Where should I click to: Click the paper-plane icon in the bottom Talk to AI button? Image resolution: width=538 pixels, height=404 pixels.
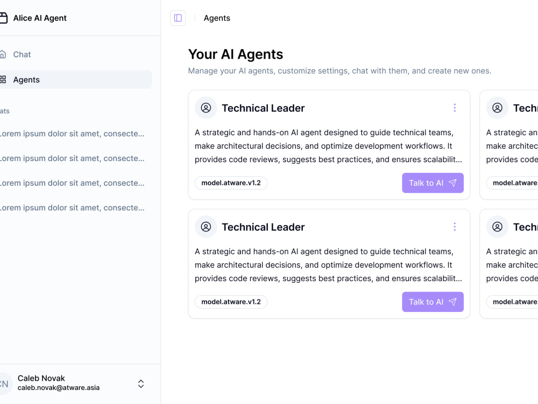452,302
